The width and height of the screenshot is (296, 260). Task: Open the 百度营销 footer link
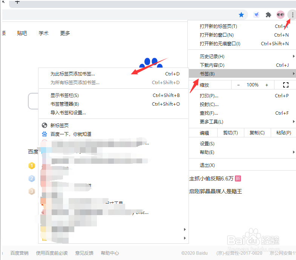20,253
